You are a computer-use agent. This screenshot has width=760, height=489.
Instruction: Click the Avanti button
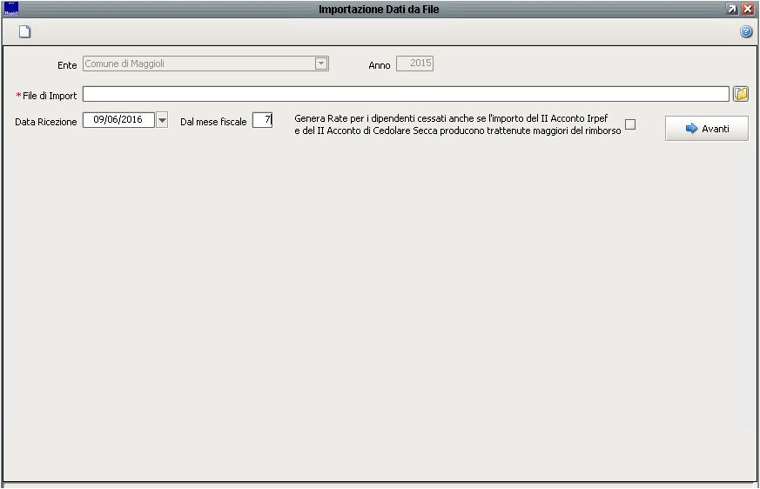click(707, 129)
